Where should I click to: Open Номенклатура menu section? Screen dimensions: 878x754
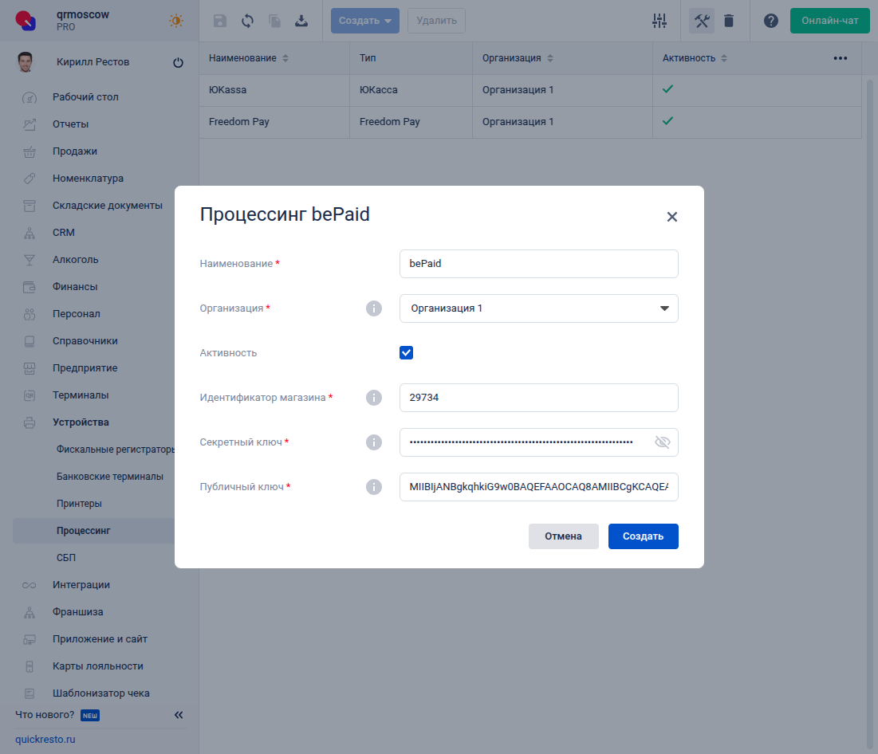point(88,179)
